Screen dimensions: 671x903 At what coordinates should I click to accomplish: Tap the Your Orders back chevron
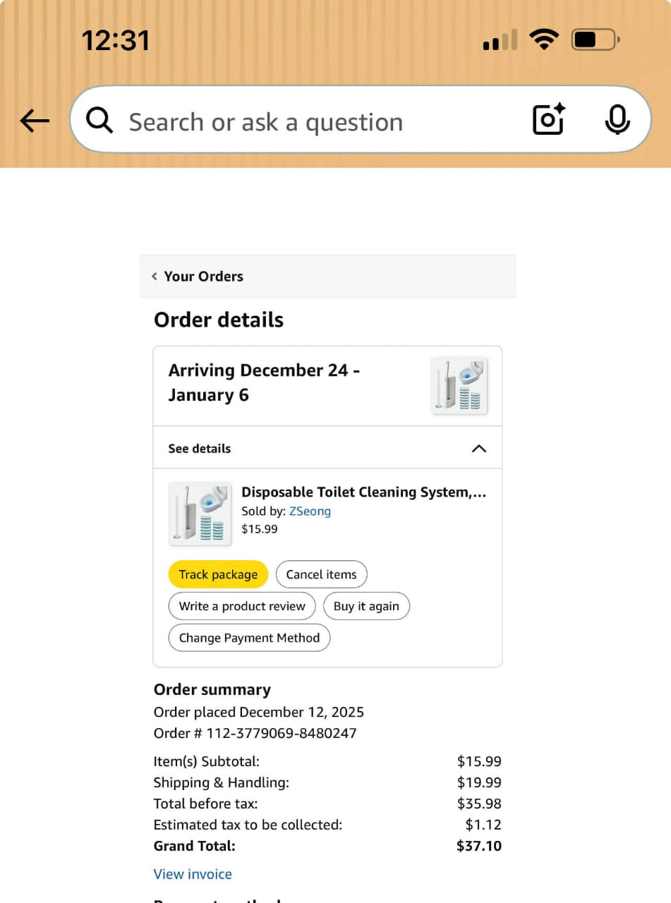[x=155, y=277]
